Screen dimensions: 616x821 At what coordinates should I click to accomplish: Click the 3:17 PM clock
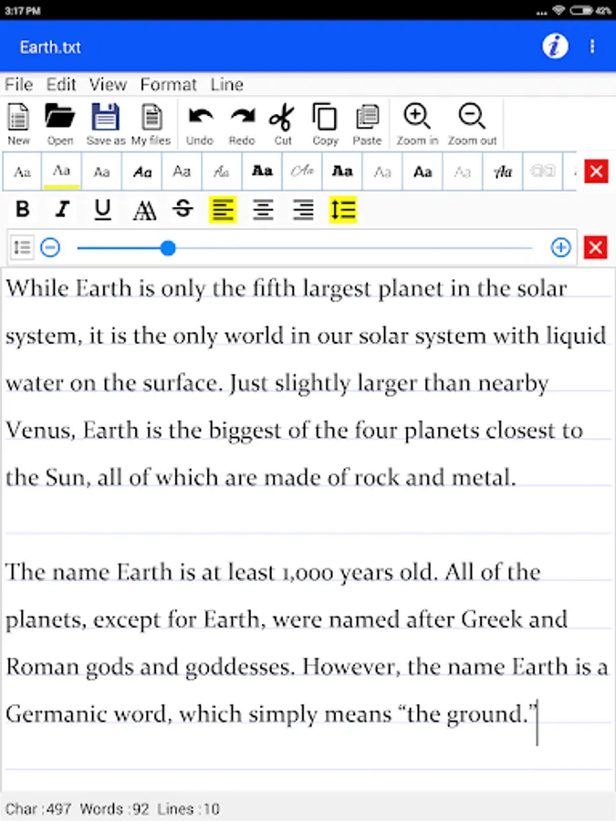pos(22,10)
